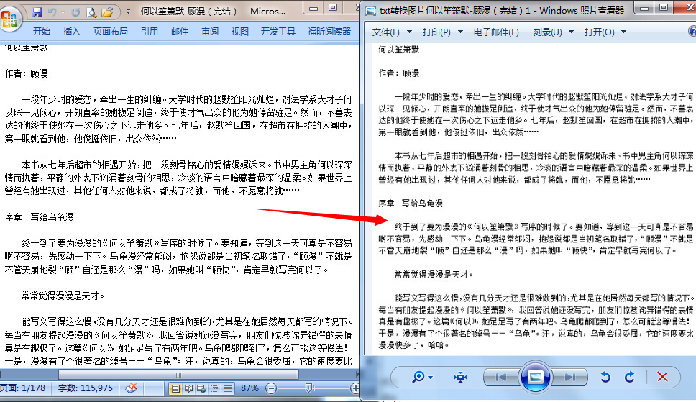This screenshot has height=402, width=696.
Task: Switch to the 插入 ribbon tab
Action: (x=71, y=31)
